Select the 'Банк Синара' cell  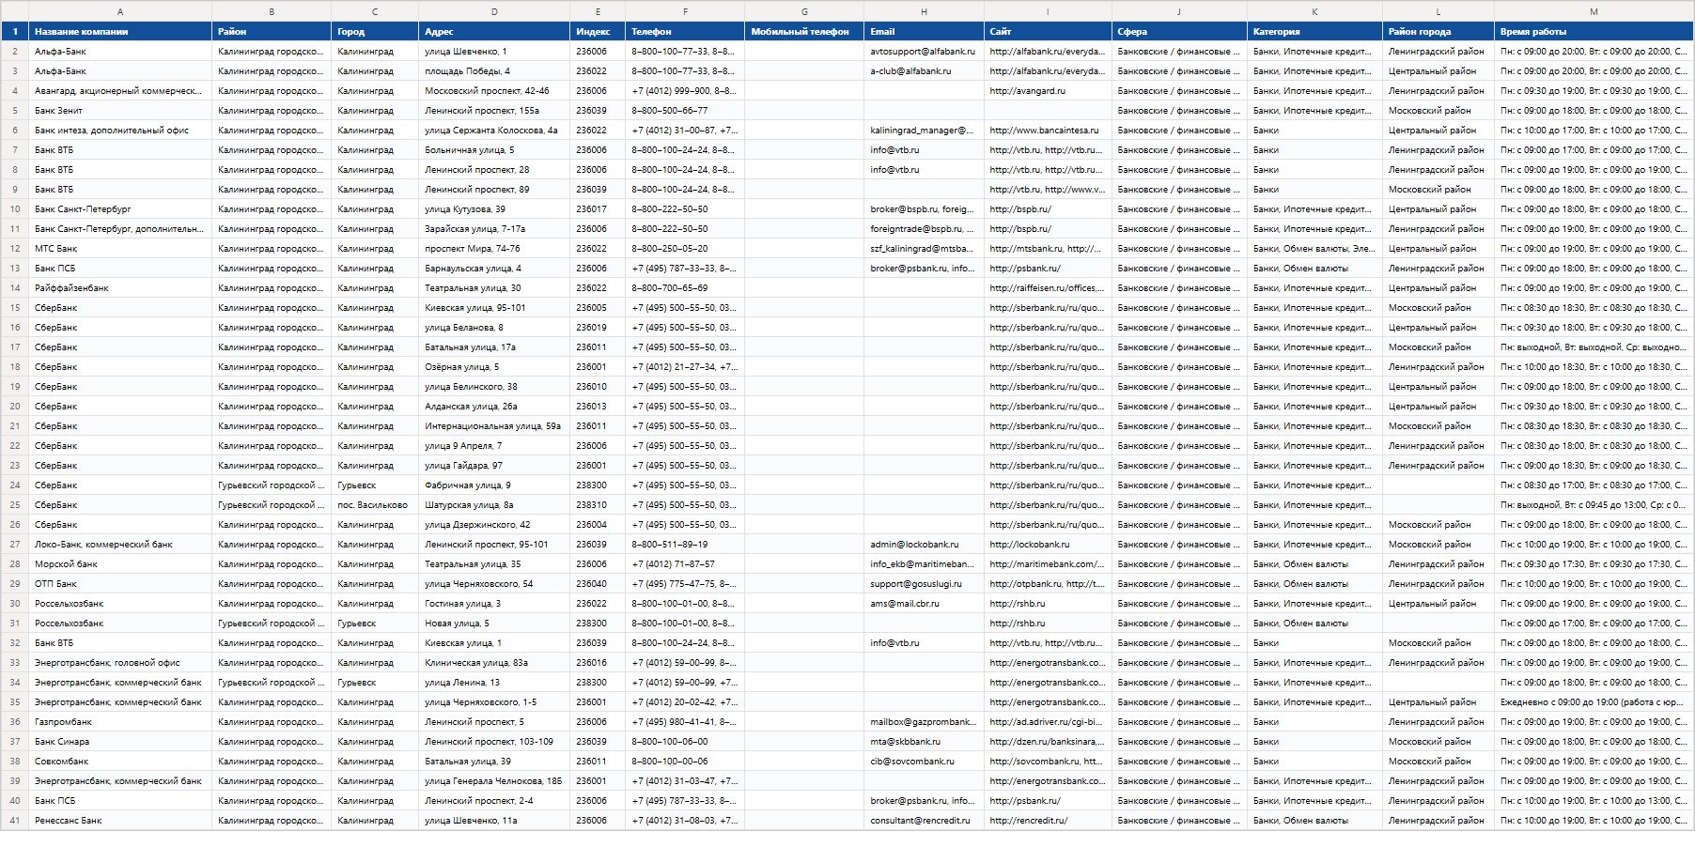pos(120,742)
